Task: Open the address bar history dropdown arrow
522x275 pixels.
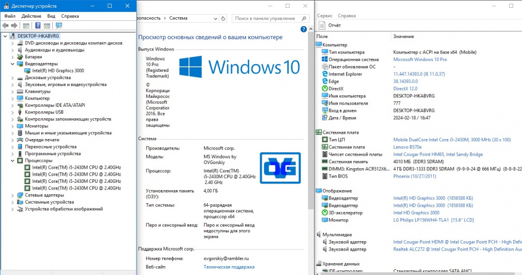Action: 216,19
